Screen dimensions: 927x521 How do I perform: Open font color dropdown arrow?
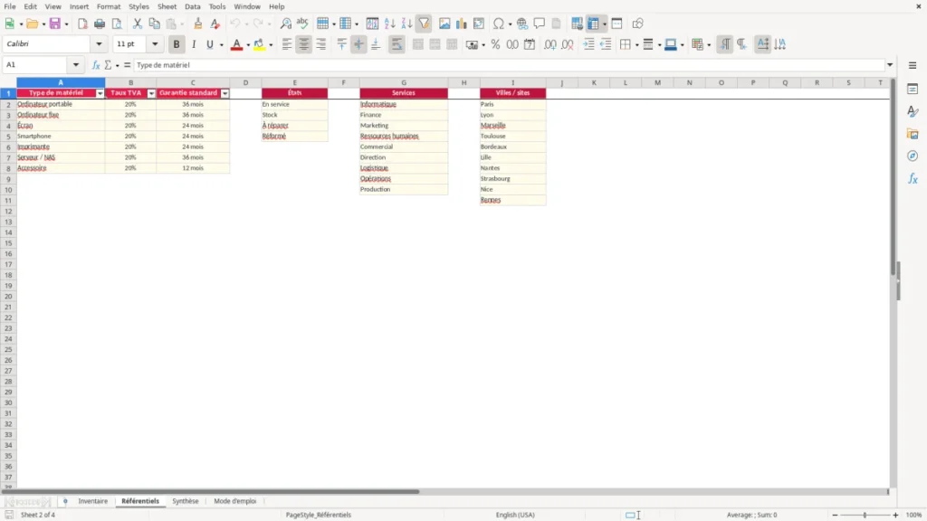coord(248,44)
